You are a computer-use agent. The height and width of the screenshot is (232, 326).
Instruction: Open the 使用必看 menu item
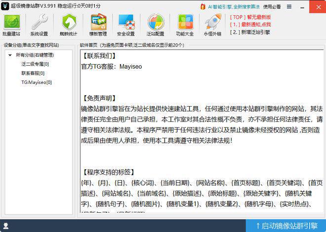[x=272, y=6]
